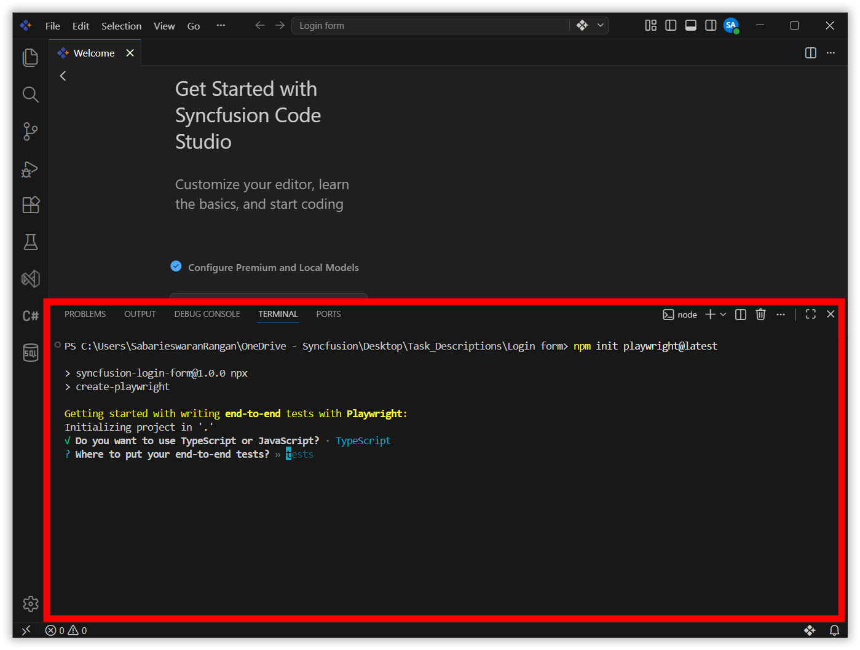This screenshot has height=650, width=860.
Task: Switch to the TERMINAL panel tab
Action: [x=278, y=314]
